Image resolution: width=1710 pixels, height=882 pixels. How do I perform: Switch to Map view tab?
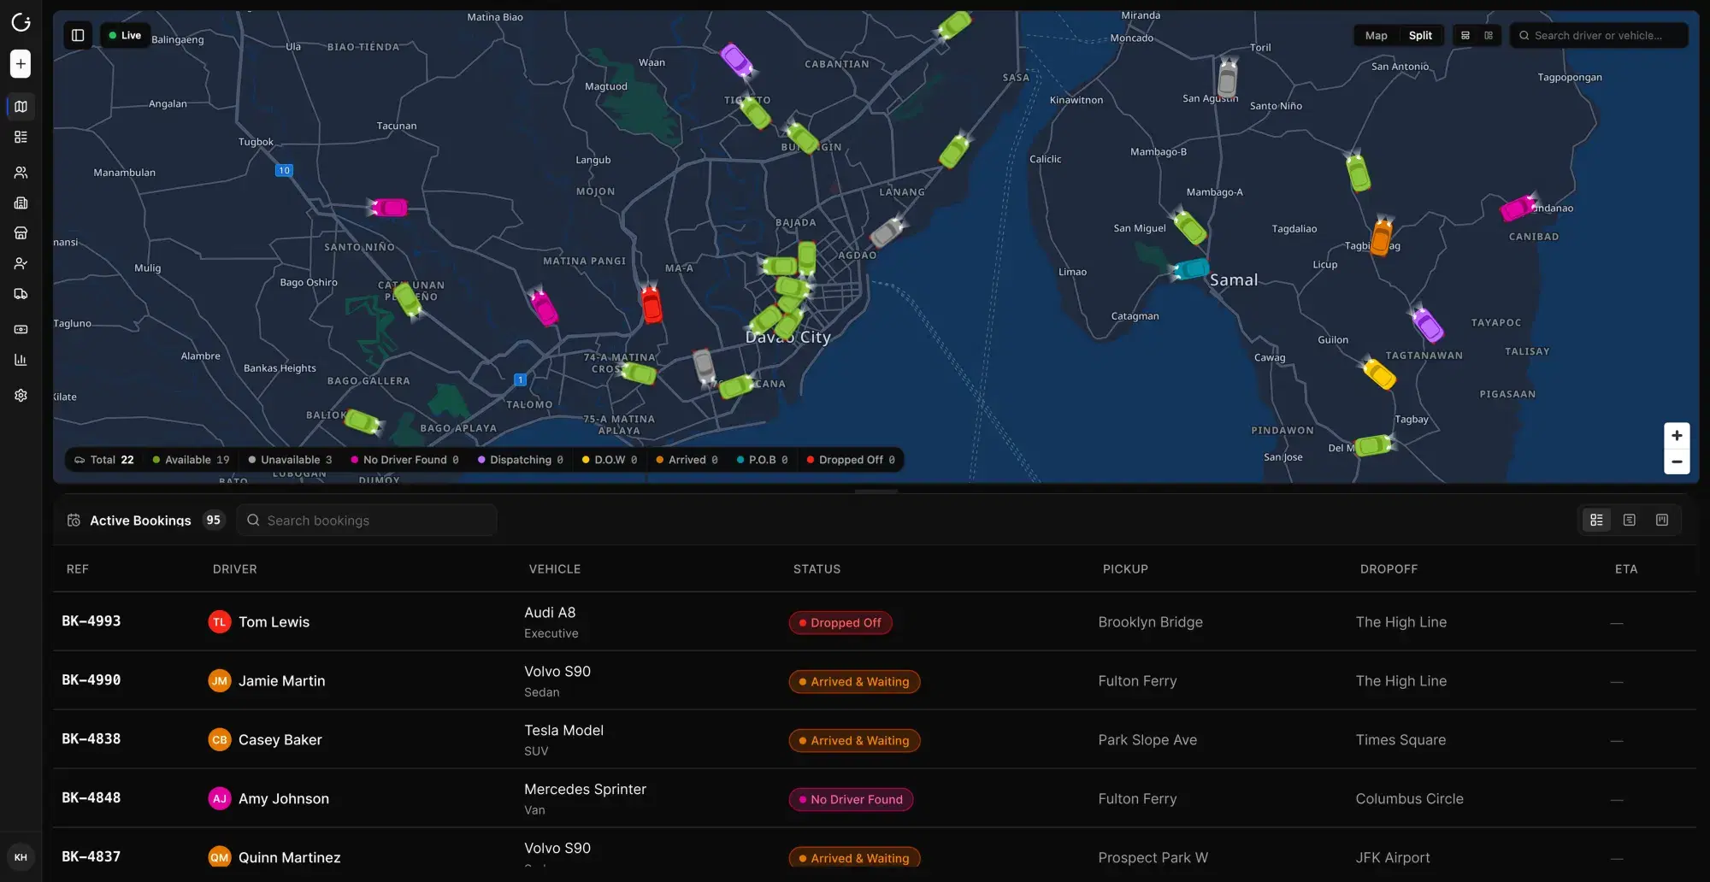1376,35
